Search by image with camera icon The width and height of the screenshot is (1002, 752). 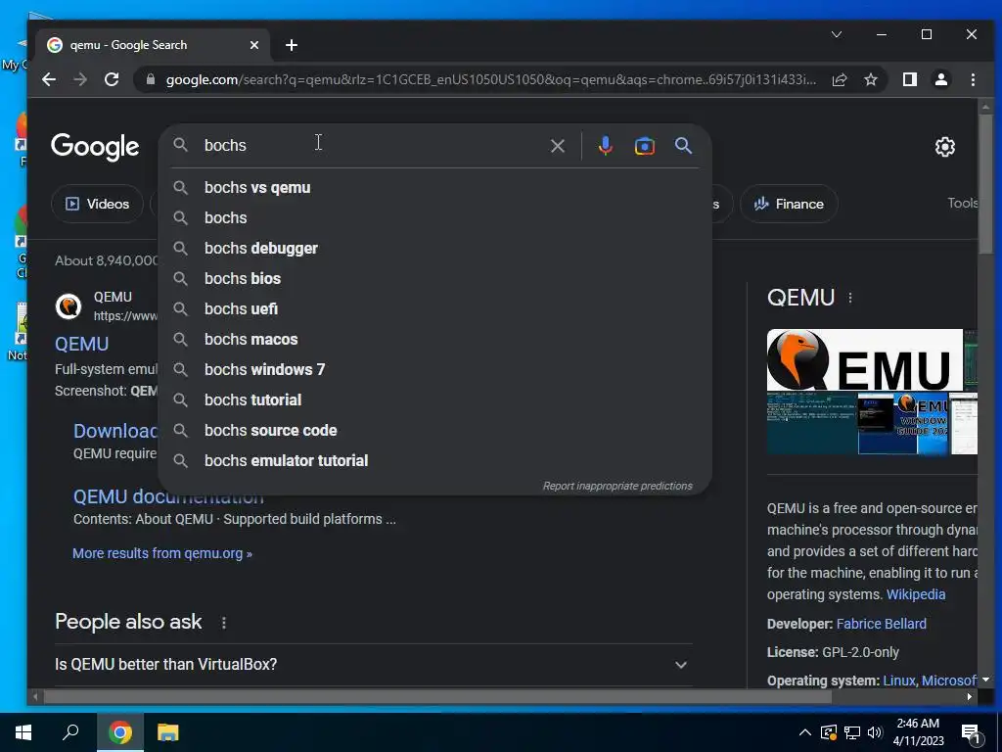coord(644,146)
